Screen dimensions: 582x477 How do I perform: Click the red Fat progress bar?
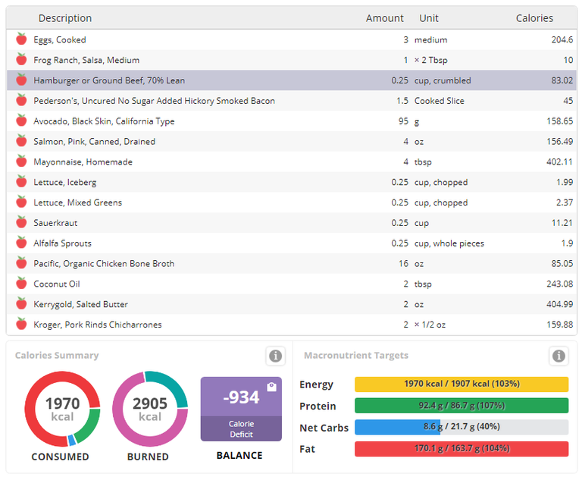[462, 449]
